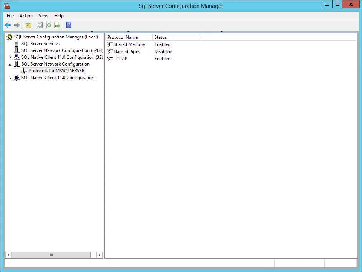Screen dimensions: 362x272
Task: Collapse the SQL Server Network Configuration node
Action: pyautogui.click(x=10, y=64)
